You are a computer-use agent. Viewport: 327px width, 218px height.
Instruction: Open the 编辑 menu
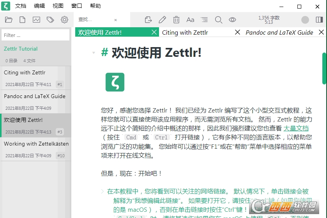39,6
